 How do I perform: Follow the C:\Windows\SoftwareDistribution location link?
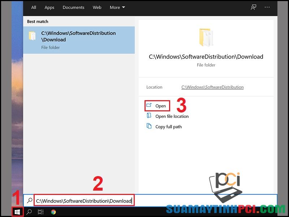coord(212,87)
